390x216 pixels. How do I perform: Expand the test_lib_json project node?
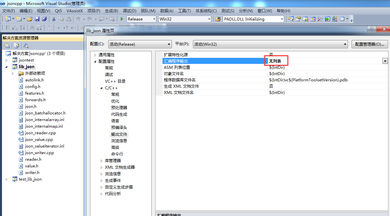coord(7,179)
